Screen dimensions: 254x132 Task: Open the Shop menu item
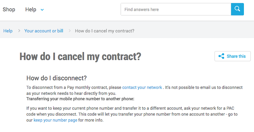tap(9, 9)
